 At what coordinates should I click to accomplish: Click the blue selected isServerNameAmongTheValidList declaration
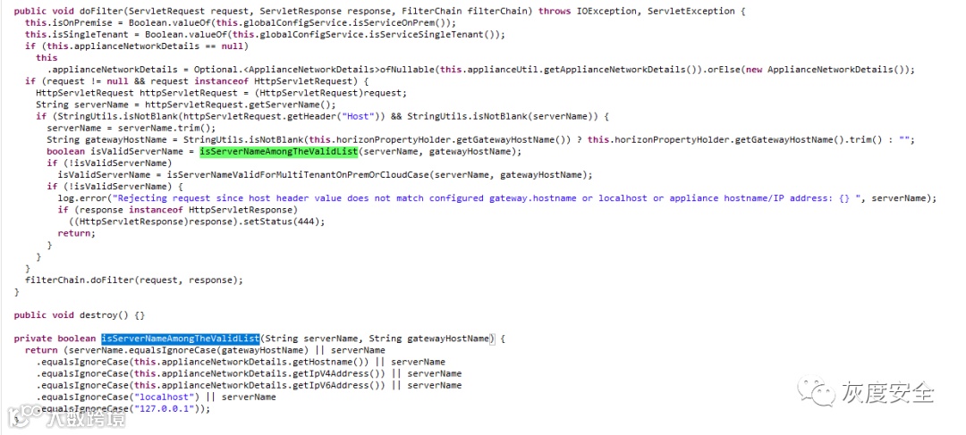181,339
